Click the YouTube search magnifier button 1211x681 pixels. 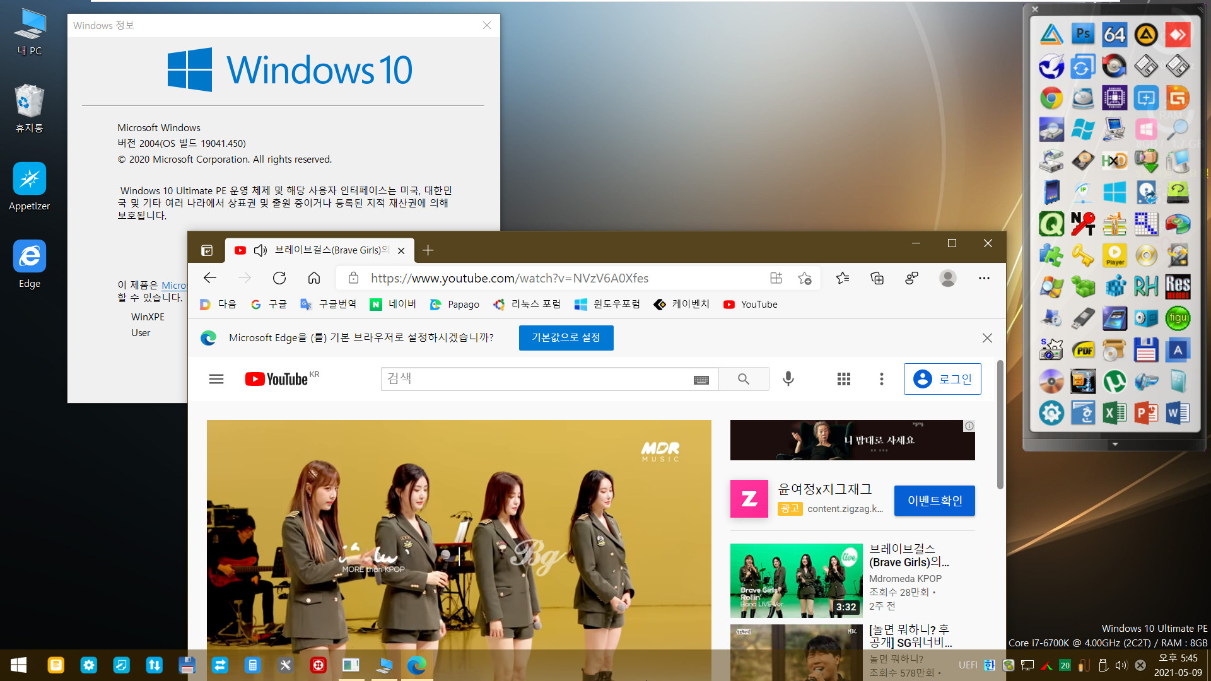pos(744,379)
